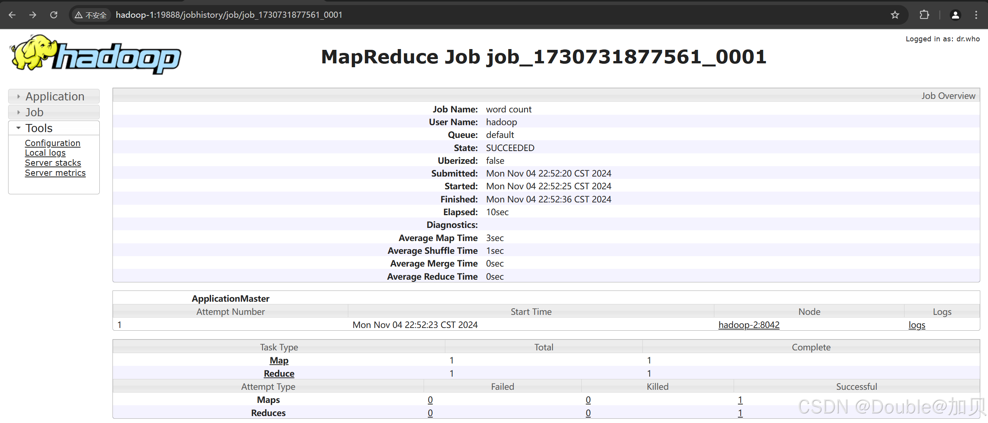
Task: Open the browser three-dot menu
Action: point(976,15)
